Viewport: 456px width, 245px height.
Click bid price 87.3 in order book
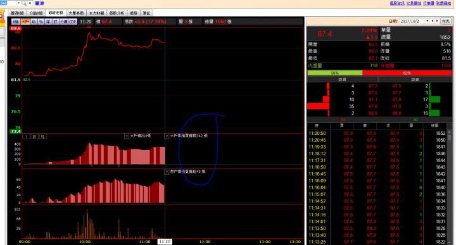(373, 86)
